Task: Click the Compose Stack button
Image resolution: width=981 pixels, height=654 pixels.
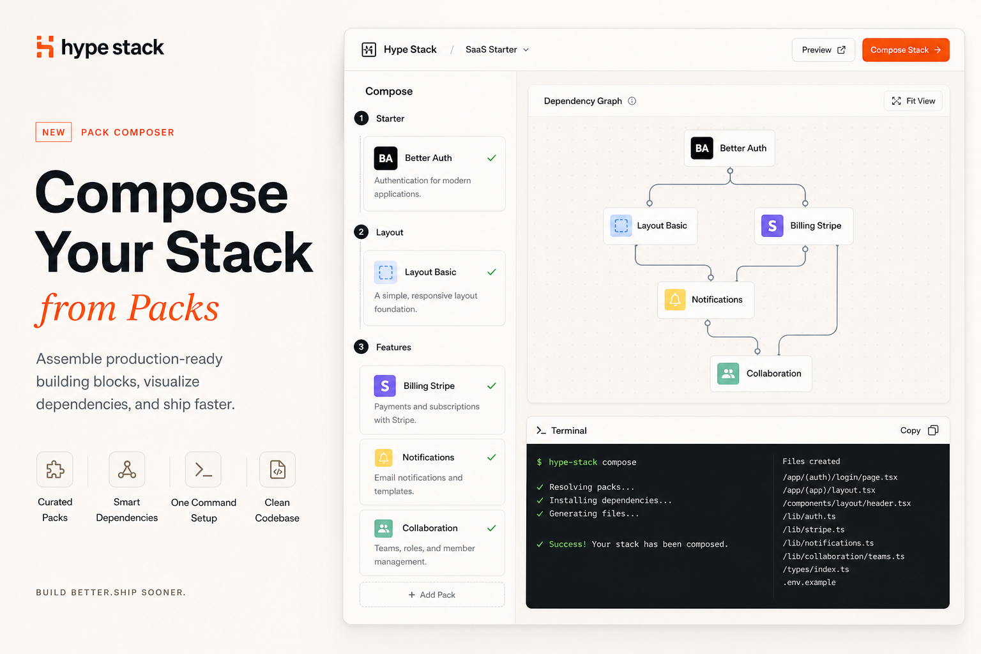Action: tap(905, 50)
